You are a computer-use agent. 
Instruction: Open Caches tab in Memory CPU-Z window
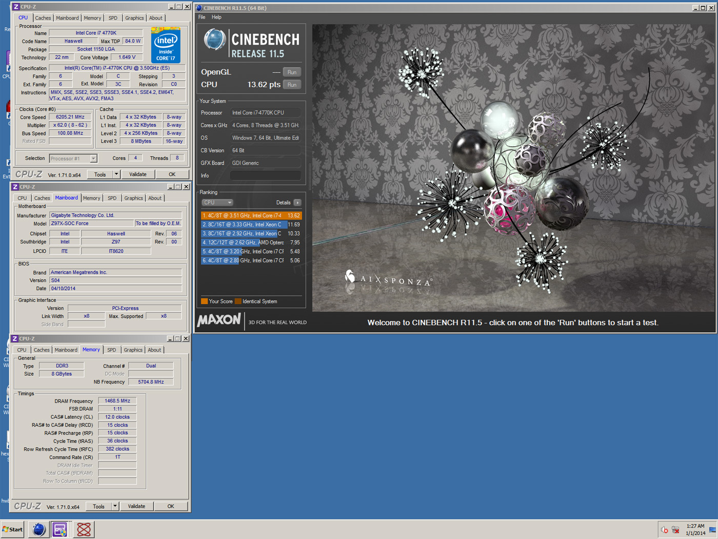click(x=42, y=350)
